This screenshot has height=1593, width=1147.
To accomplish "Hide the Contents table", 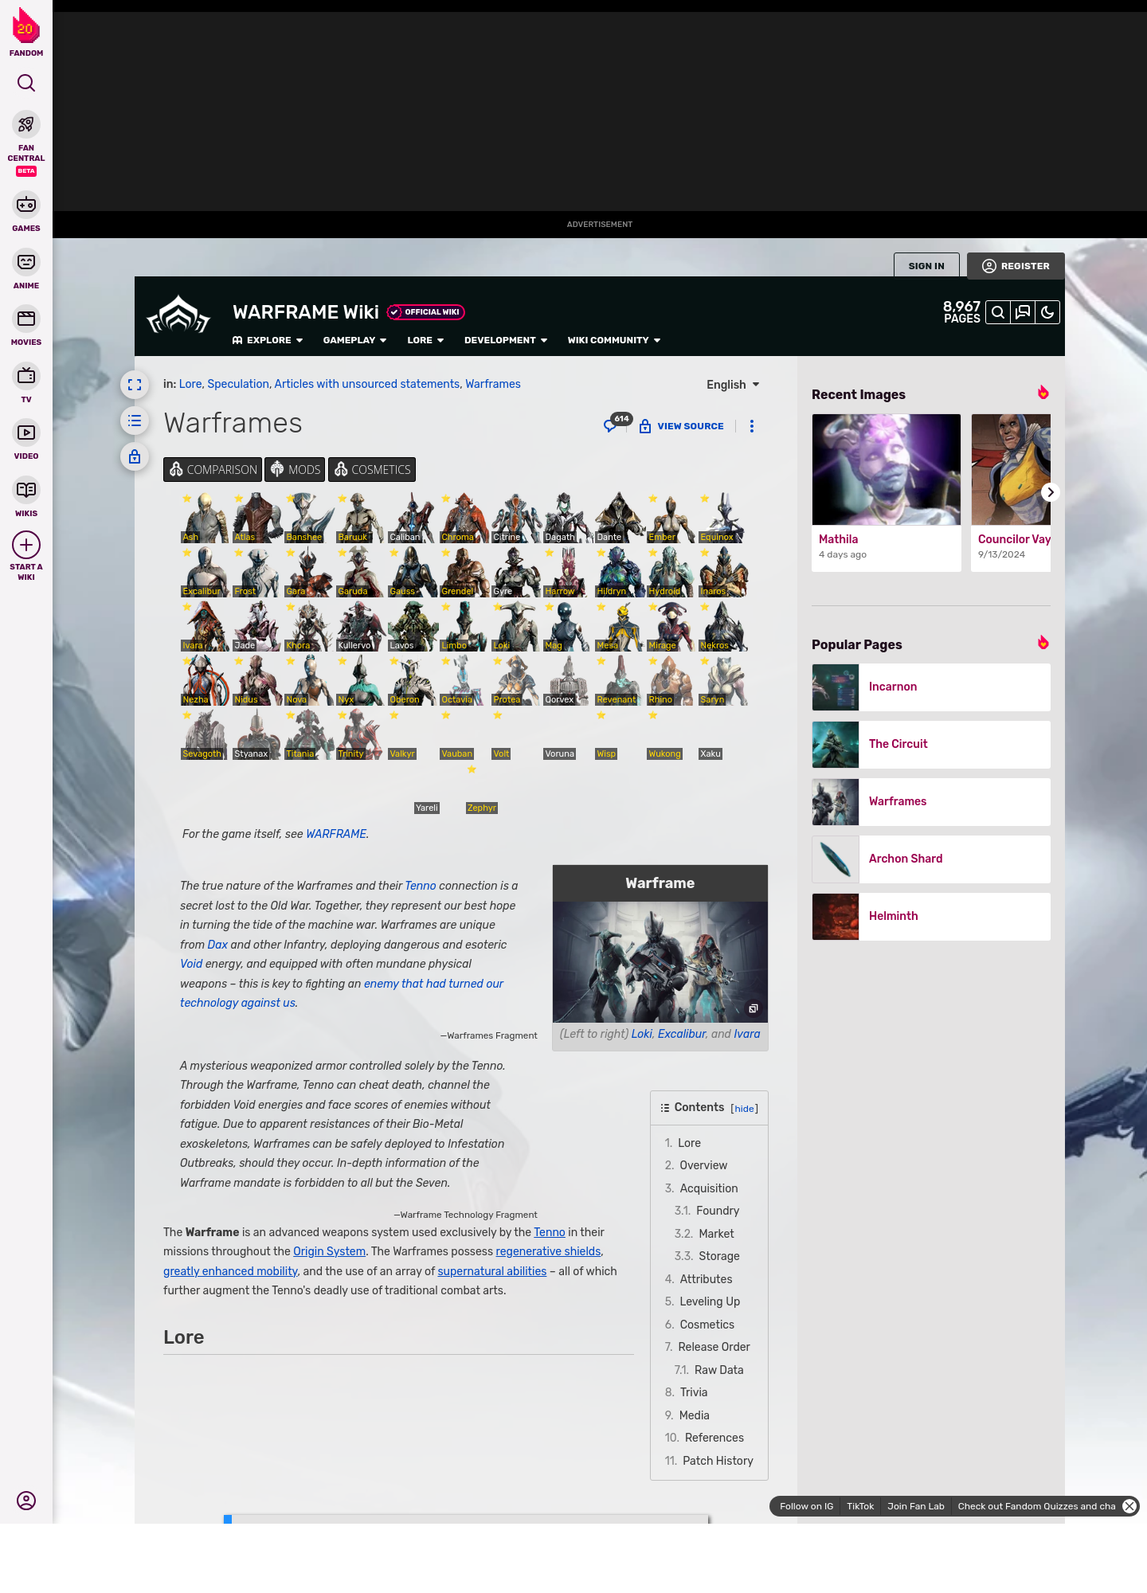I will (x=744, y=1109).
